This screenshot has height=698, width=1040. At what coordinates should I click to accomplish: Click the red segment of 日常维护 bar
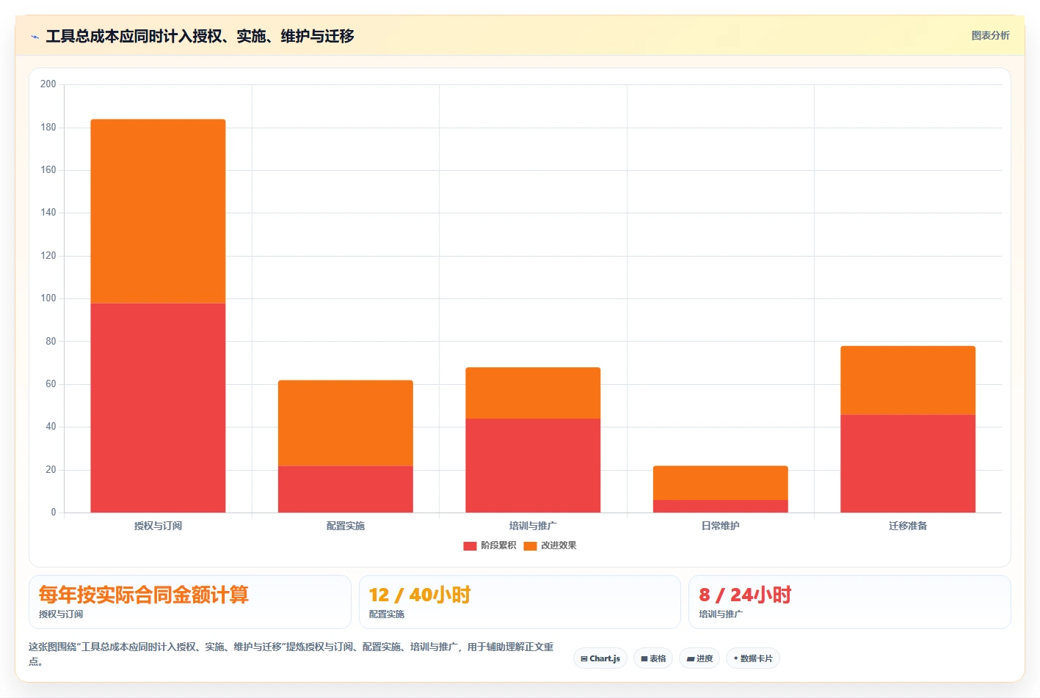coord(721,506)
